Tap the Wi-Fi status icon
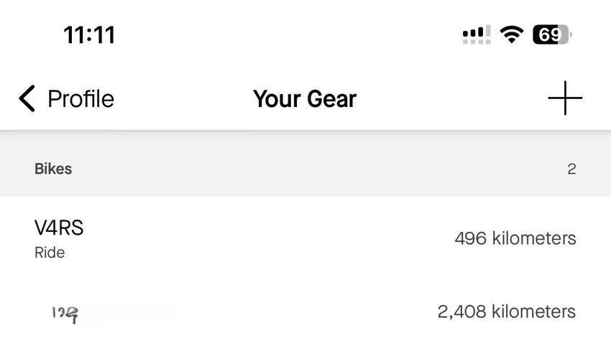The width and height of the screenshot is (611, 359). coord(512,34)
